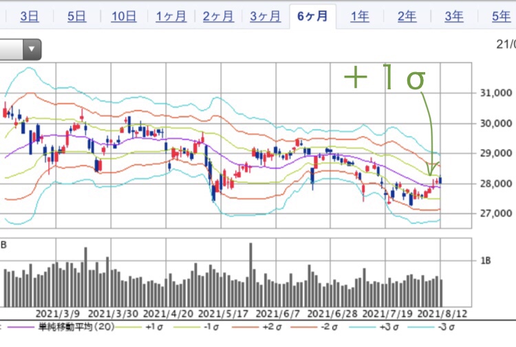Viewport: 516px width, 347px height.
Task: Click the active 6ヶ月 tab
Action: click(x=312, y=16)
